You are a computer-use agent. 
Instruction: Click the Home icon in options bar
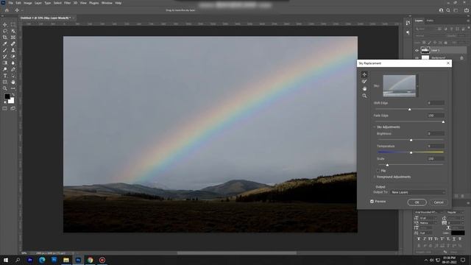[7, 10]
